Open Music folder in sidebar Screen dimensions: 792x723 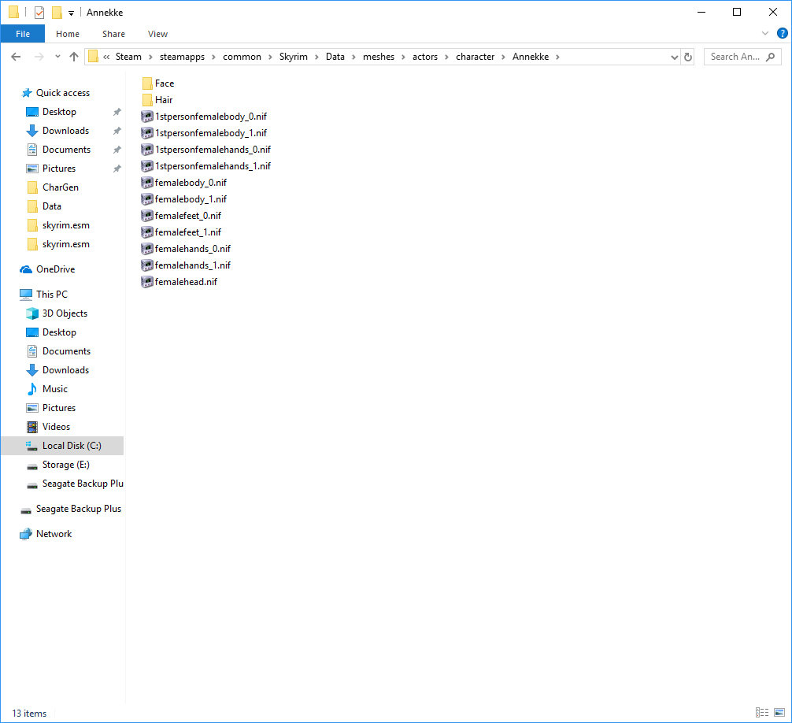(x=46, y=390)
